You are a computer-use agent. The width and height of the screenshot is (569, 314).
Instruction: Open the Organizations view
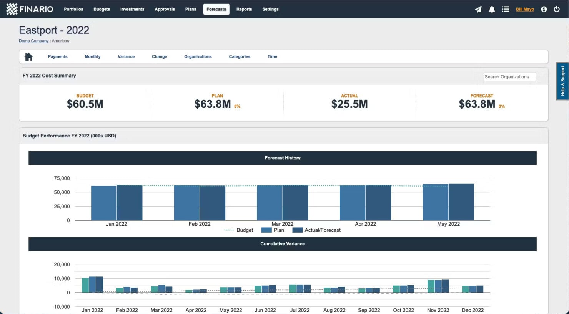(x=198, y=56)
